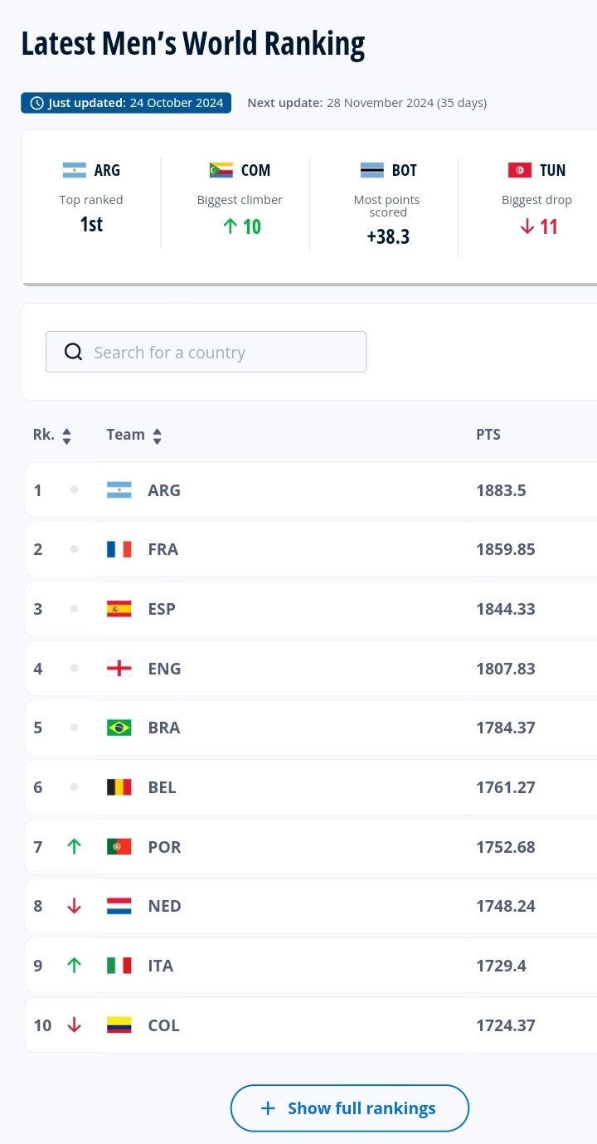
Task: Focus the Search for a country field
Action: (x=216, y=353)
